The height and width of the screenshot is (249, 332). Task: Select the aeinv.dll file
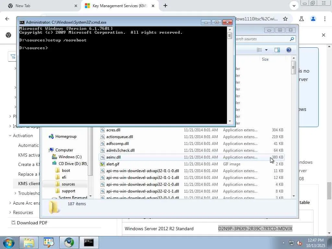192,157
